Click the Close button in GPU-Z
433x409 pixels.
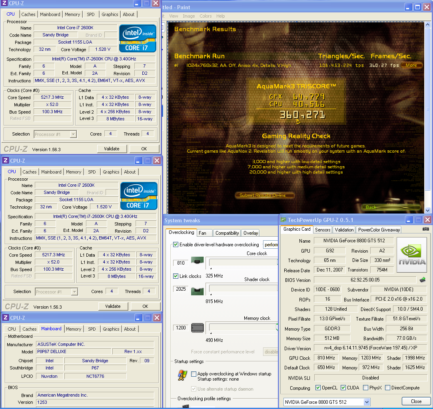point(416,401)
